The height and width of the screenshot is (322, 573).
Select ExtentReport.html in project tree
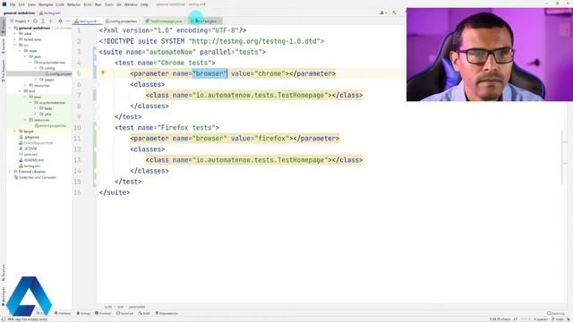click(36, 143)
